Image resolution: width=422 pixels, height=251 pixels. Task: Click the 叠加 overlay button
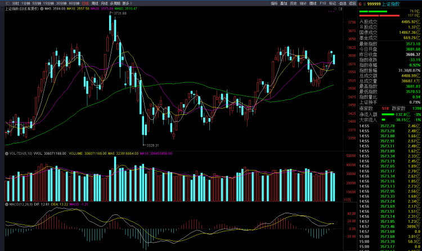[284, 3]
